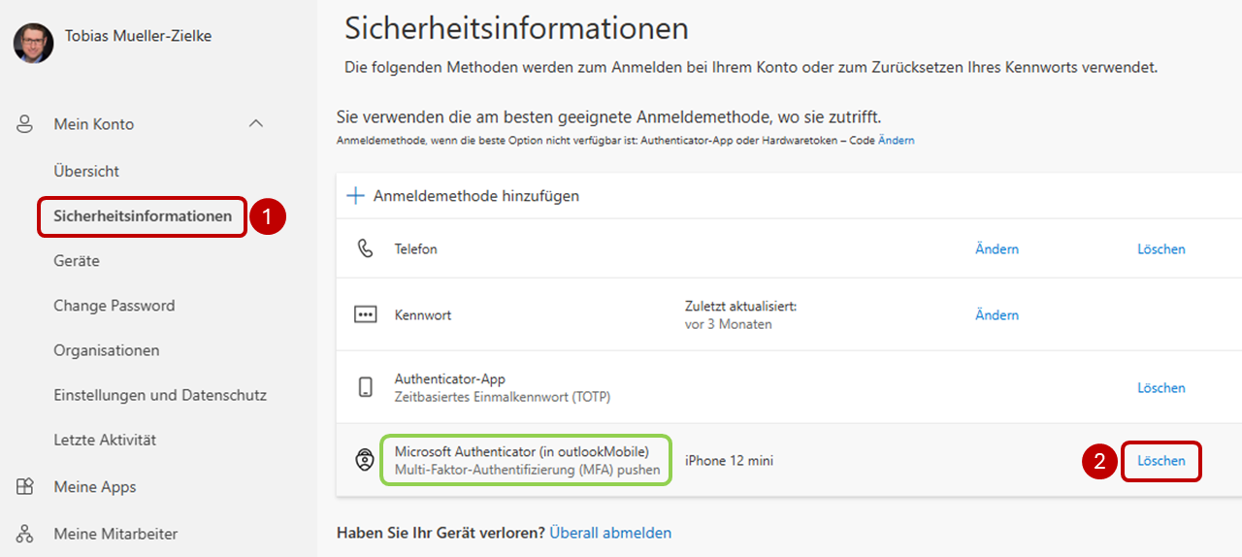
Task: Select Sicherheitsinformationen in the sidebar
Action: (143, 215)
